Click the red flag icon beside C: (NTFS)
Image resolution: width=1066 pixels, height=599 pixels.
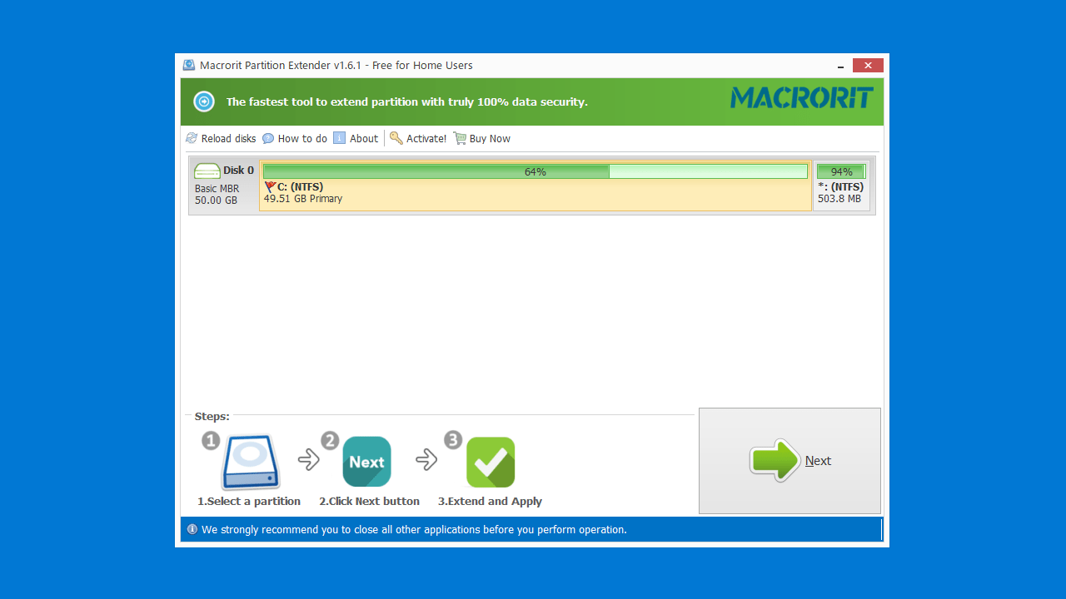tap(270, 187)
